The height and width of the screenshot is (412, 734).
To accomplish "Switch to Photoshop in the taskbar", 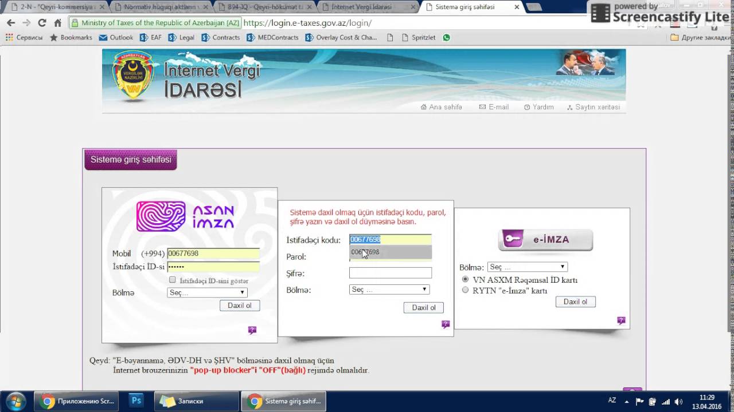I will [x=136, y=401].
